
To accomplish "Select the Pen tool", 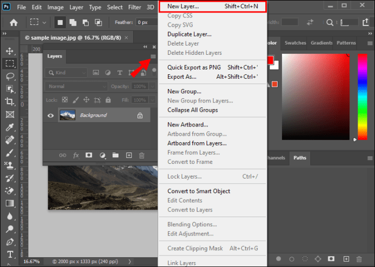I will (10, 242).
